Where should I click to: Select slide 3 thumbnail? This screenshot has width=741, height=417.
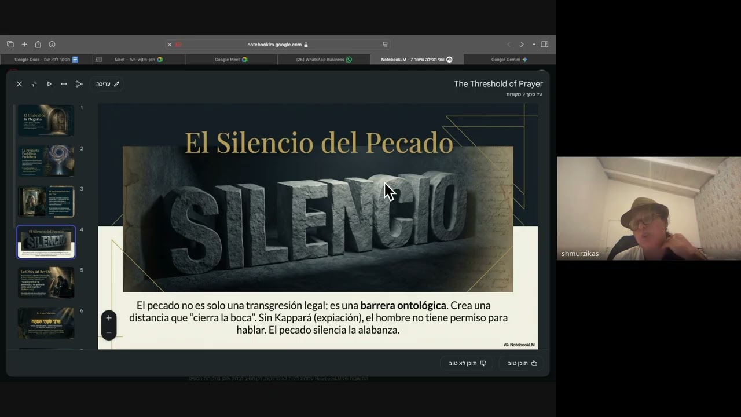[46, 201]
